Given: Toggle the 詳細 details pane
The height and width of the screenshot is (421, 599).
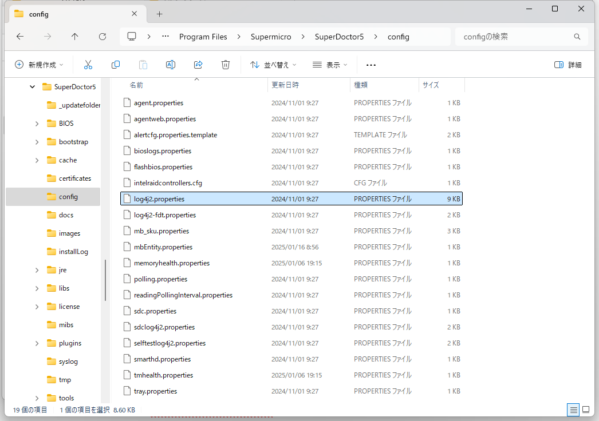Looking at the screenshot, I should click(568, 65).
